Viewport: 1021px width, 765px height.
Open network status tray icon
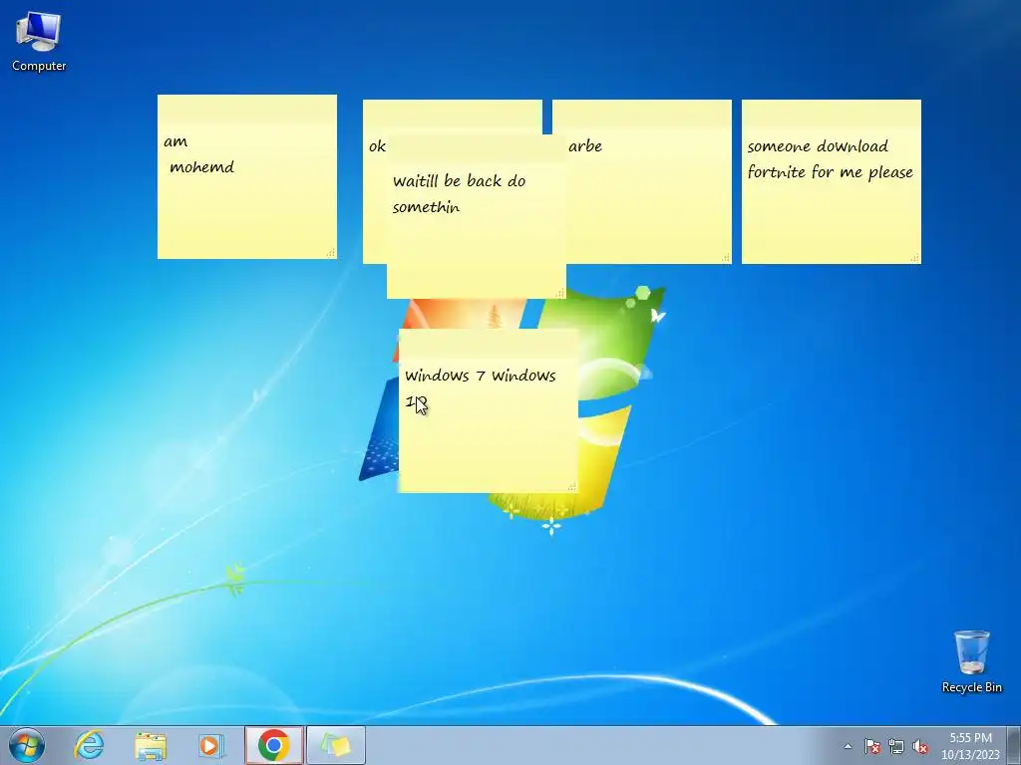click(896, 746)
